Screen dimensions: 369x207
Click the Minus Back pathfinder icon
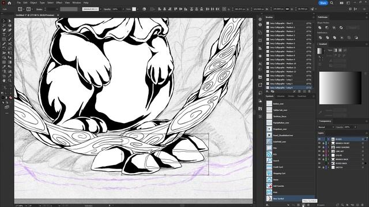pyautogui.click(x=356, y=37)
